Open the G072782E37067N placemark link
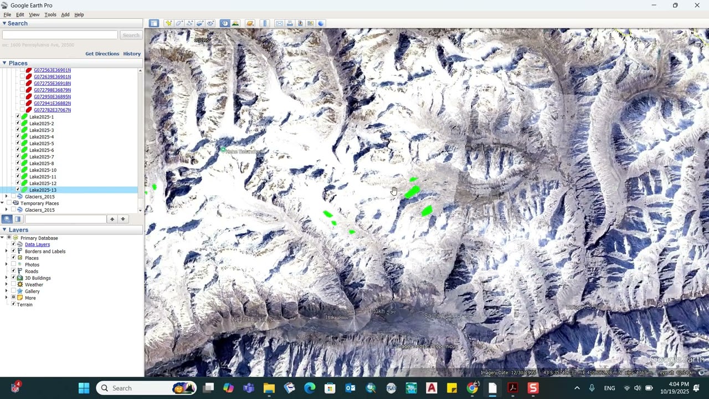709x399 pixels. coord(52,110)
